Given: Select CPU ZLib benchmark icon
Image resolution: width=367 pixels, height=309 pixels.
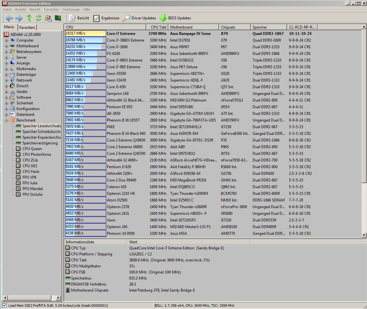Looking at the screenshot, I should [x=18, y=160].
